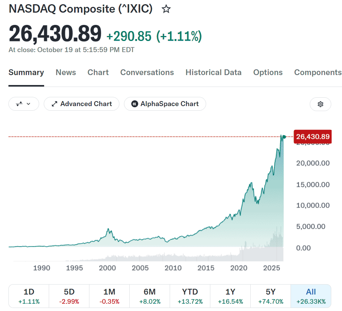Open the Advanced Chart button
Viewport: 342px width, 311px height.
pos(82,104)
